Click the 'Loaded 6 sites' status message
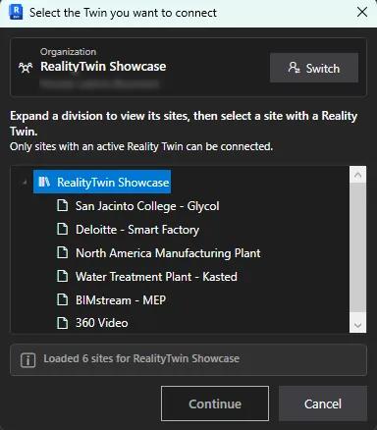Screen dimensions: 377x430 141,358
